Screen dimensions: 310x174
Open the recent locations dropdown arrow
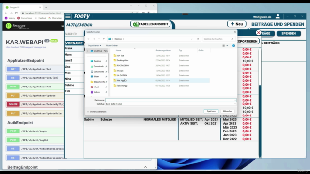pos(99,39)
